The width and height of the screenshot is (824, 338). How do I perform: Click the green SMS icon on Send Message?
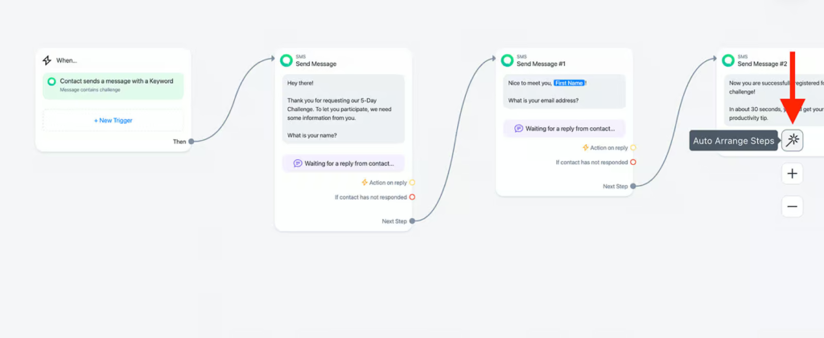(286, 60)
